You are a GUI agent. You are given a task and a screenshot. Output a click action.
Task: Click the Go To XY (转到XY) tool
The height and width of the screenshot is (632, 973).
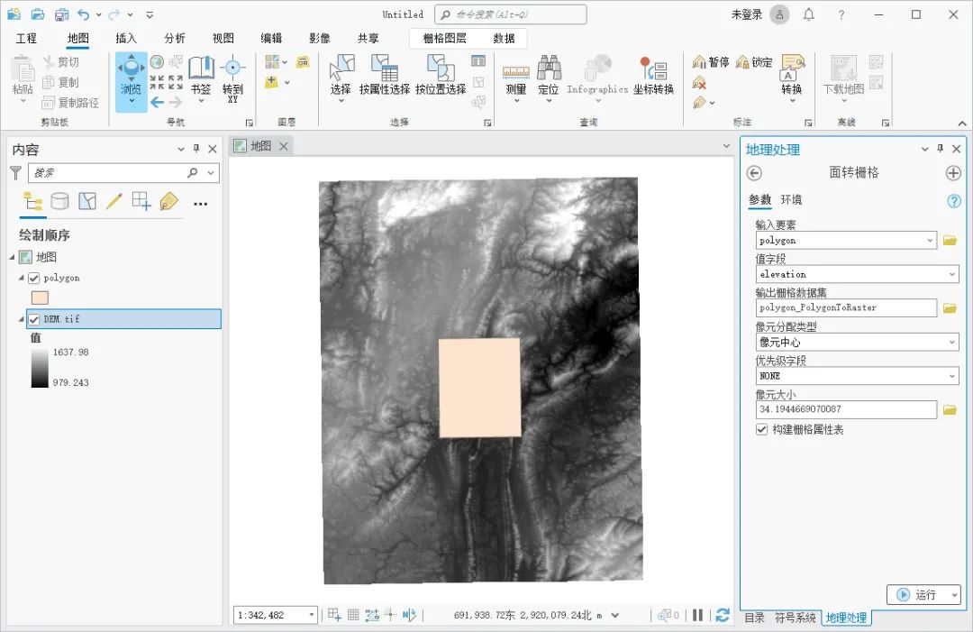pyautogui.click(x=232, y=78)
